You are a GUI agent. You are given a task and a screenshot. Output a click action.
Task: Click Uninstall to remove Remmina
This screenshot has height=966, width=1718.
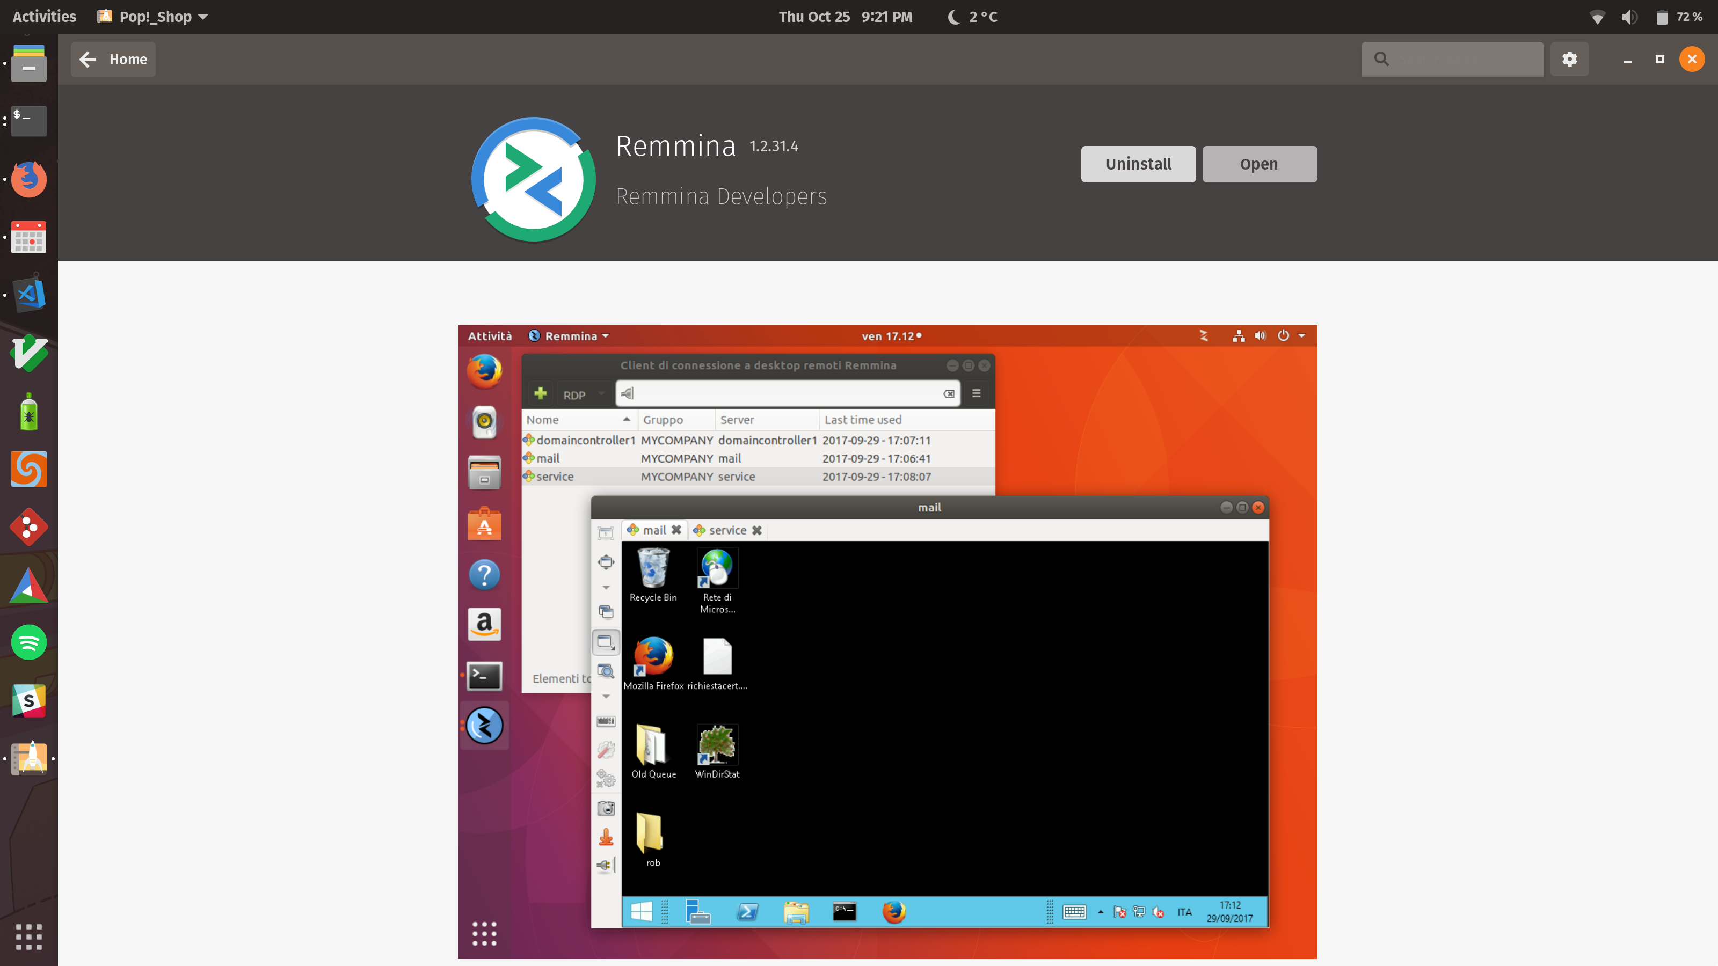(1138, 164)
